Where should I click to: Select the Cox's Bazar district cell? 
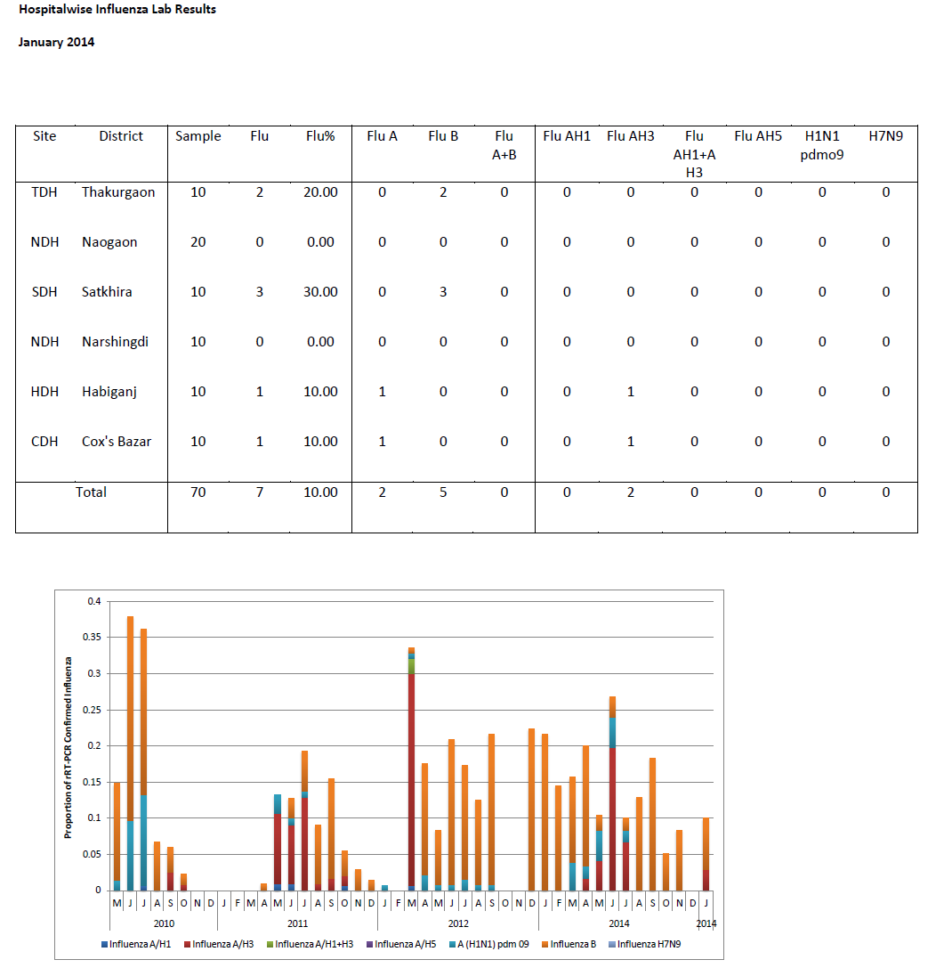tap(117, 442)
